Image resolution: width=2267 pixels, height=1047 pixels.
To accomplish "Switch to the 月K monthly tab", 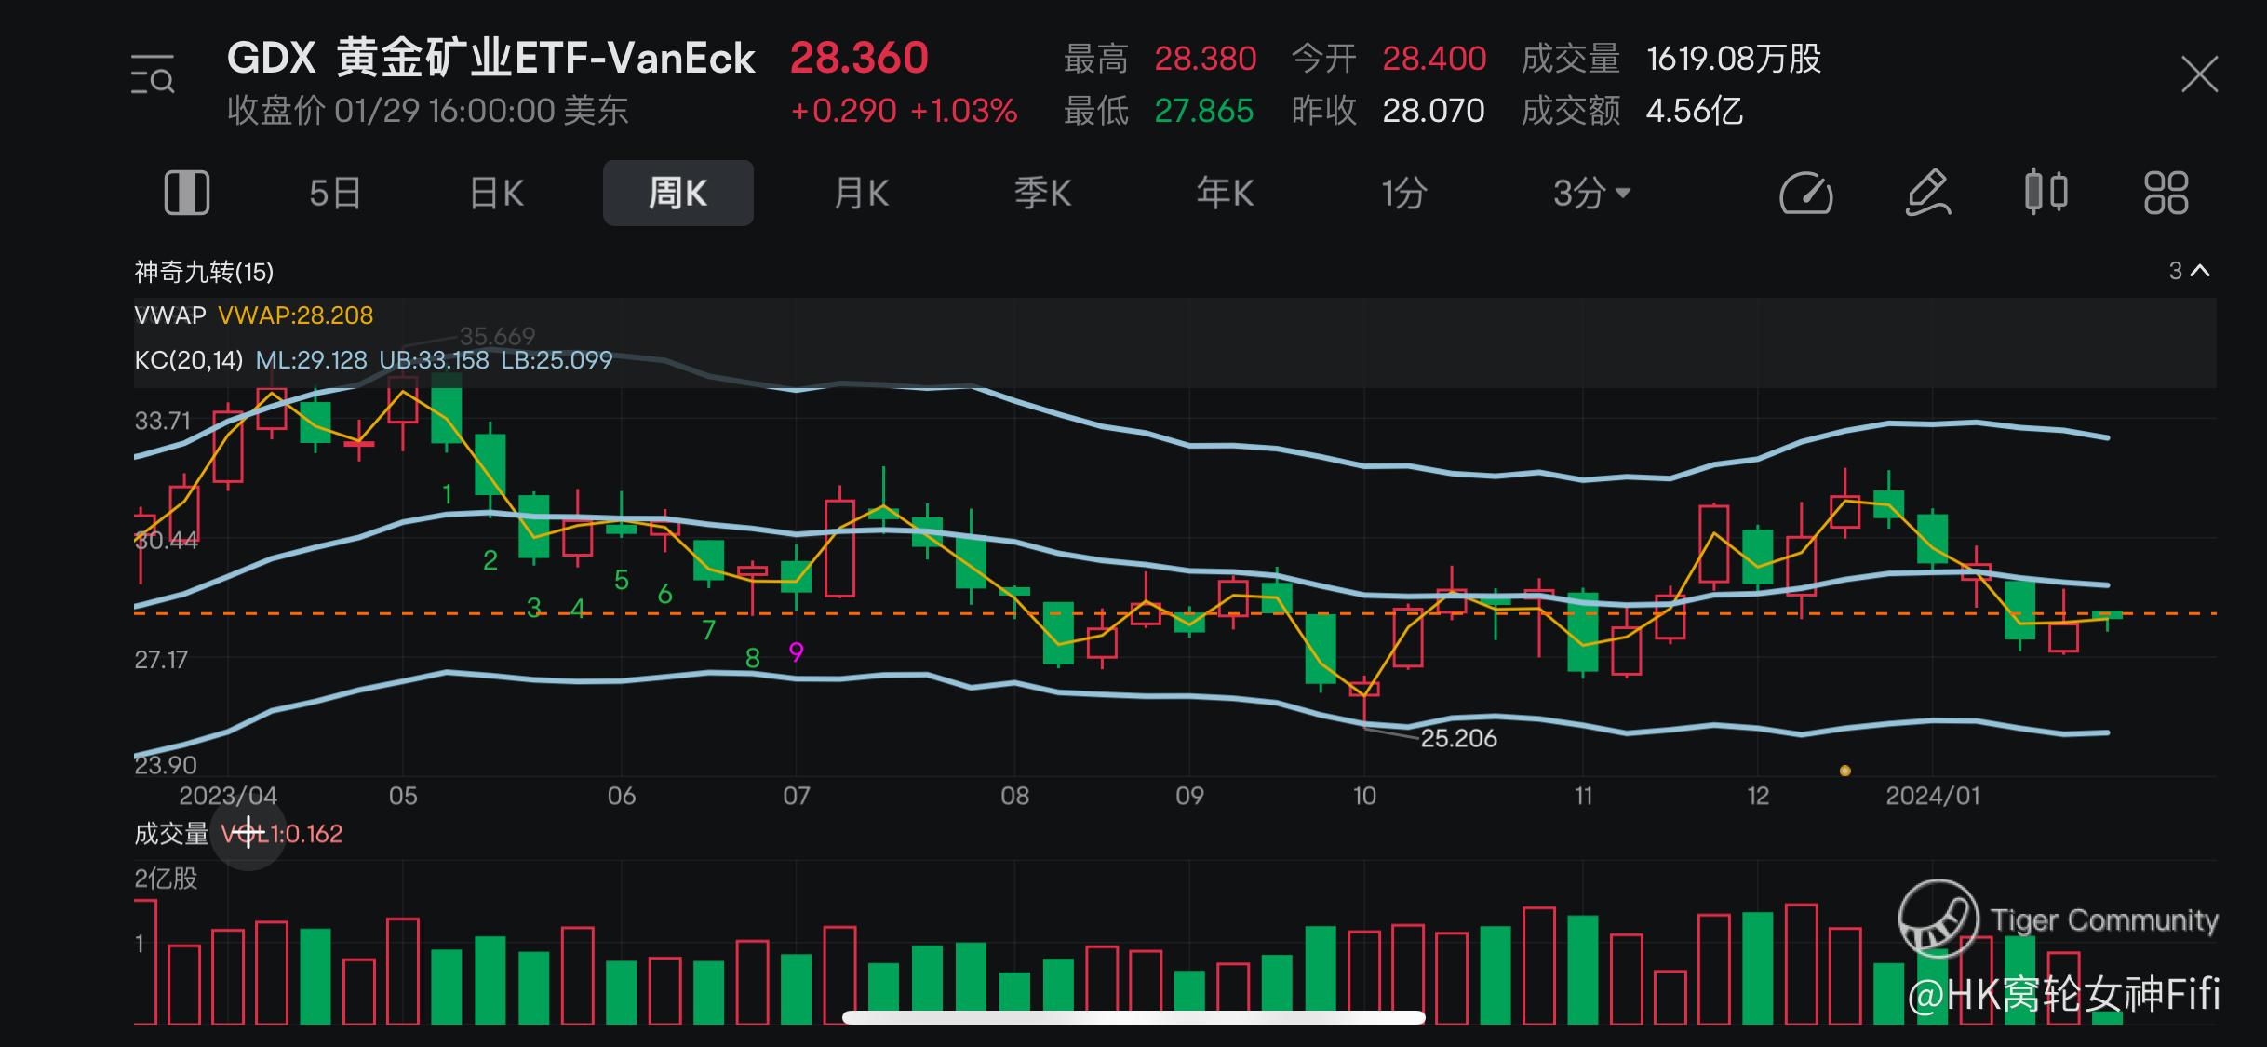I will (861, 194).
